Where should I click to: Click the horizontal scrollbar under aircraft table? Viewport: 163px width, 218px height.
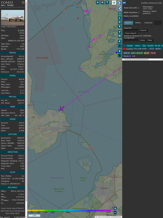pyautogui.click(x=143, y=59)
